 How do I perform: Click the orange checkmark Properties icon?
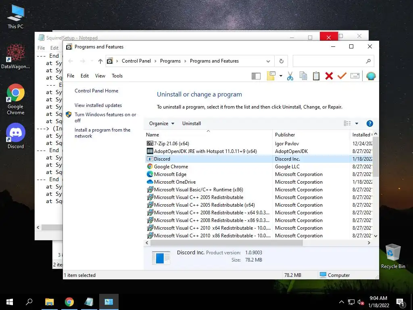click(342, 76)
